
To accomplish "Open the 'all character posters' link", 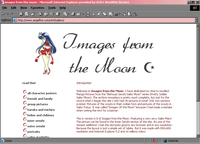I will [42, 93].
